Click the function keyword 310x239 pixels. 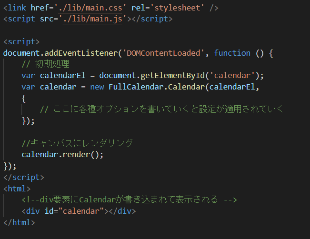(x=232, y=53)
